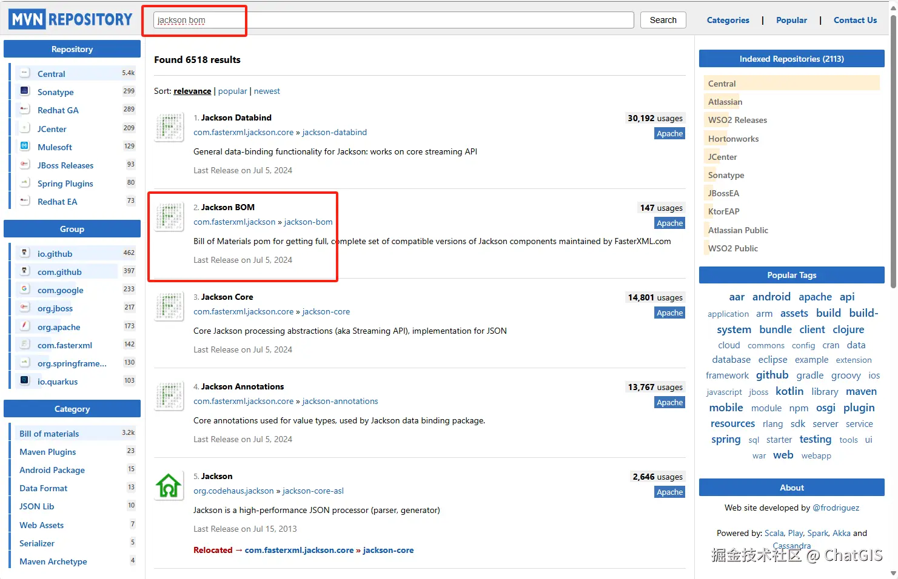Click the android popular tag
Image resolution: width=898 pixels, height=579 pixels.
click(771, 297)
